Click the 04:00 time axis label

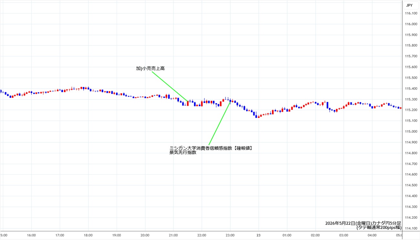[x=372, y=235]
